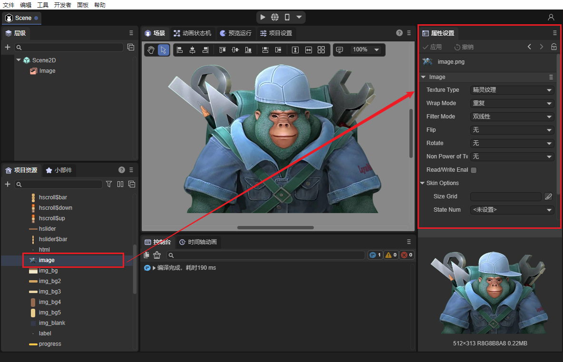The image size is (563, 362).
Task: Select the hand pan tool
Action: pos(151,50)
